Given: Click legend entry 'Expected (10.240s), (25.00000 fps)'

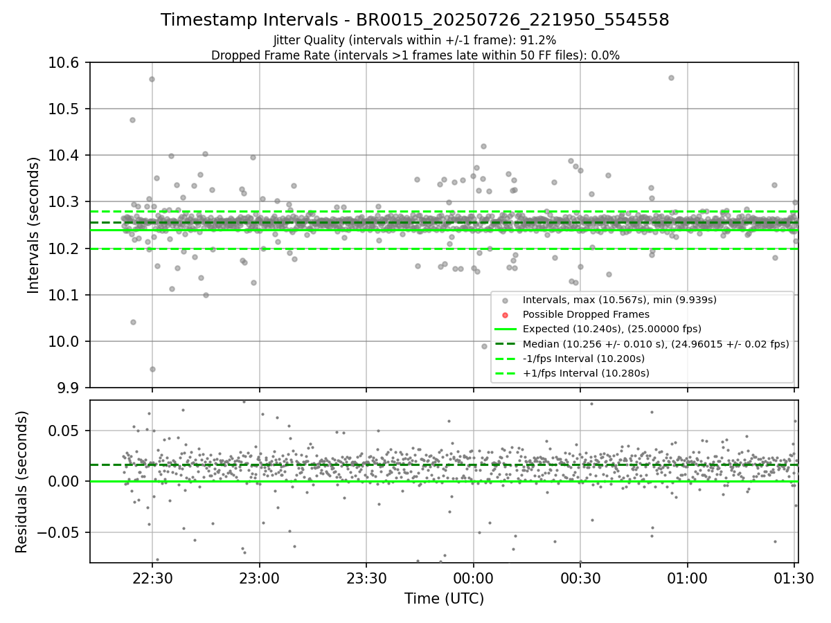Looking at the screenshot, I should point(612,329).
